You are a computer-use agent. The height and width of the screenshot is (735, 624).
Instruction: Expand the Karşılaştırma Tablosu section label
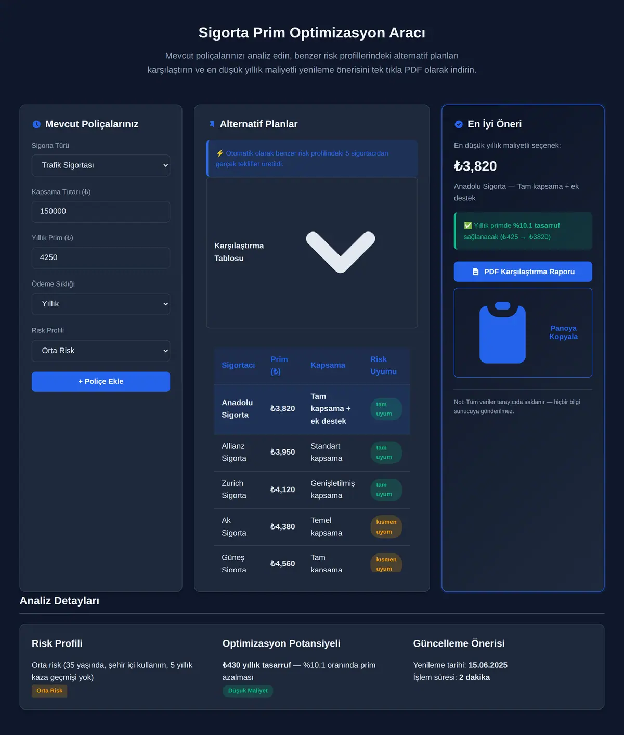click(239, 252)
